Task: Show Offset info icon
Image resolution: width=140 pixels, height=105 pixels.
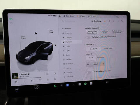Action: [91, 54]
